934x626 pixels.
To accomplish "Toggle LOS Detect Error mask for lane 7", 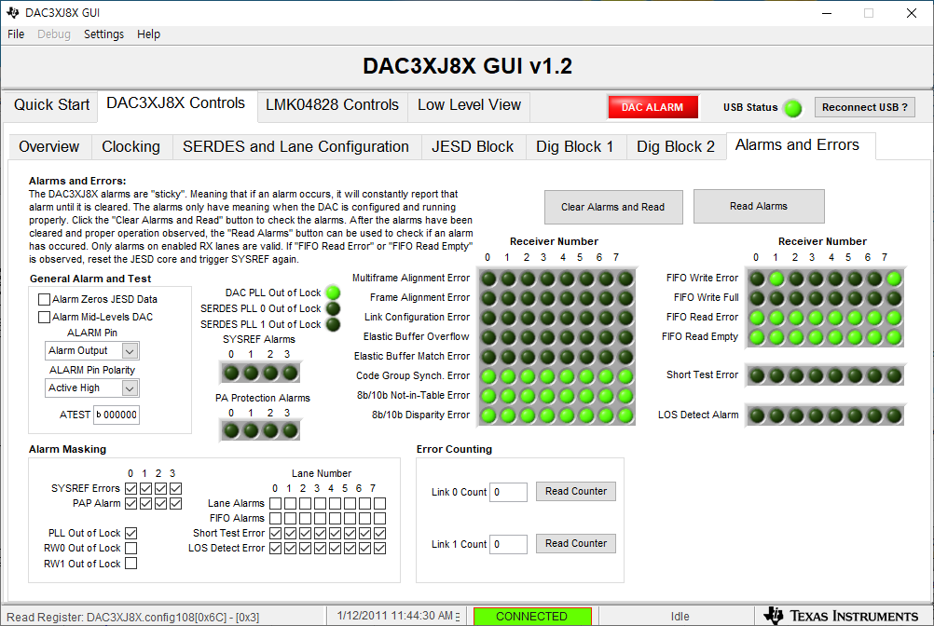I will coord(379,548).
